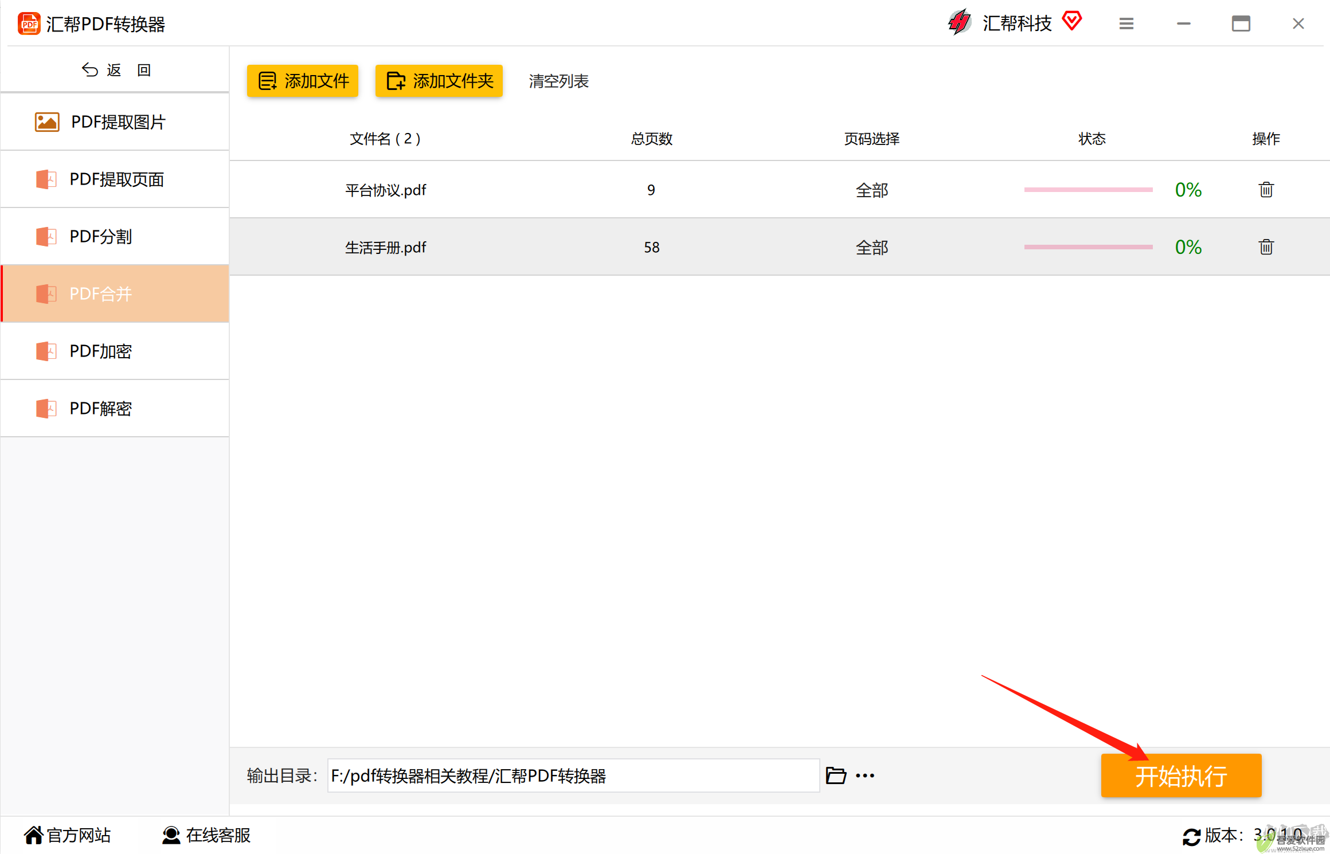Click the PDF提取页面 file icon
Screen dimensions: 1330x854
coord(46,179)
